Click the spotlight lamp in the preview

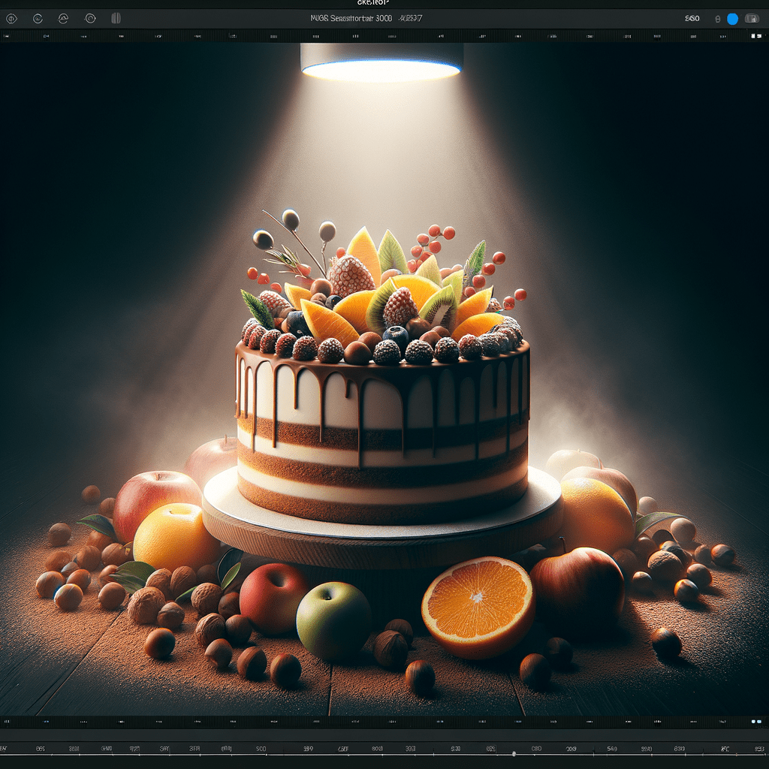[x=381, y=62]
